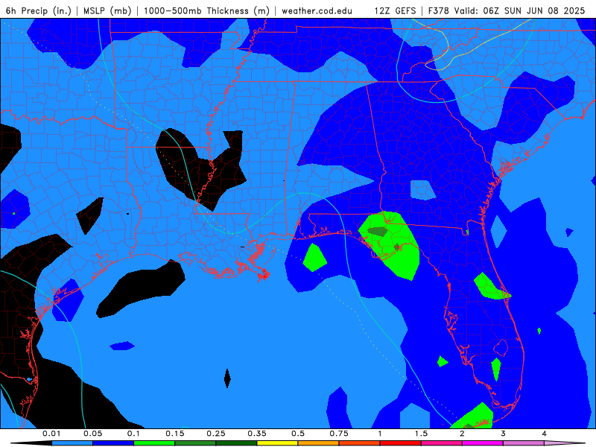Click the light blue 0.01 inch legend swatch

72,443
